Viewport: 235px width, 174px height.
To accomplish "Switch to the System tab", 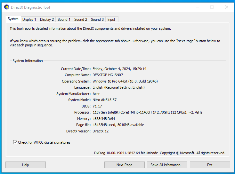I will click(x=13, y=19).
